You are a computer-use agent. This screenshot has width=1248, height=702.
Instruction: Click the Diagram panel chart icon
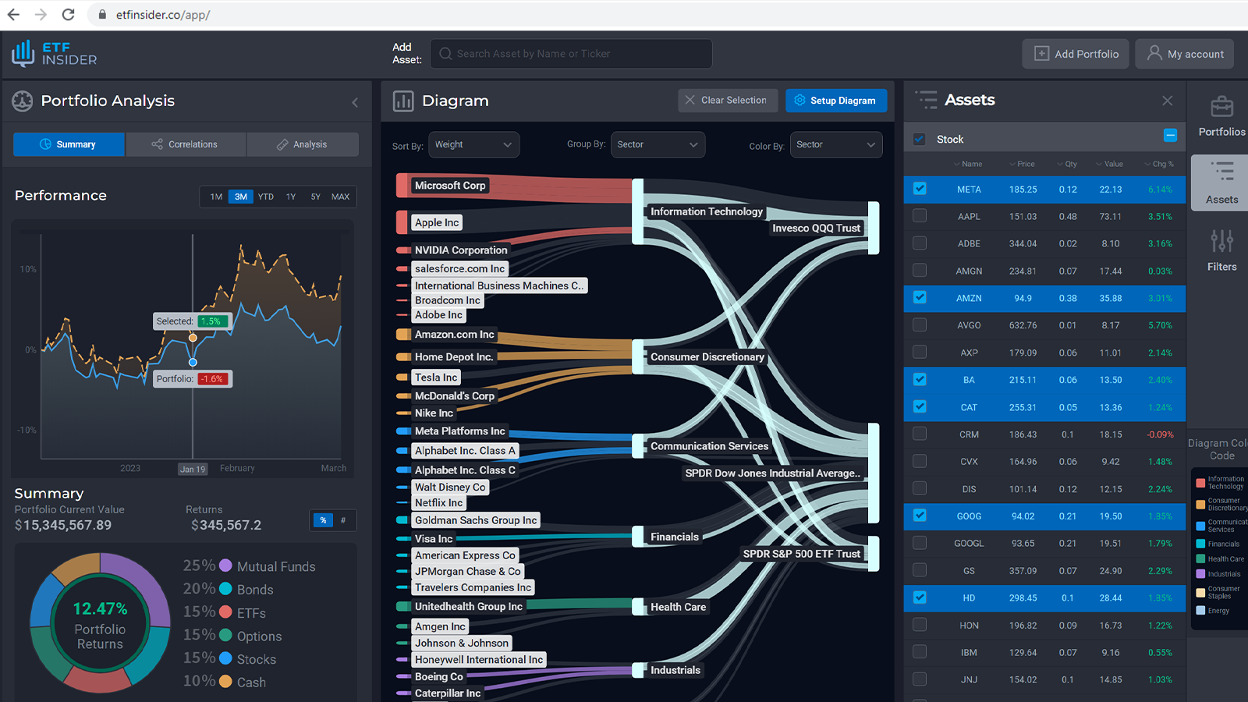pyautogui.click(x=403, y=101)
